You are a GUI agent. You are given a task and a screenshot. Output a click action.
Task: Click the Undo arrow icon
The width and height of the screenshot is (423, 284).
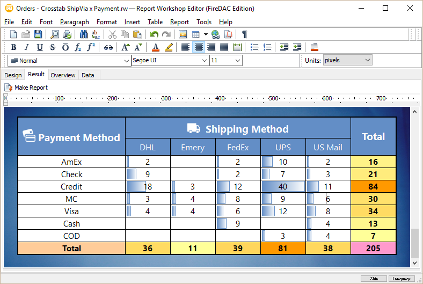pos(154,34)
